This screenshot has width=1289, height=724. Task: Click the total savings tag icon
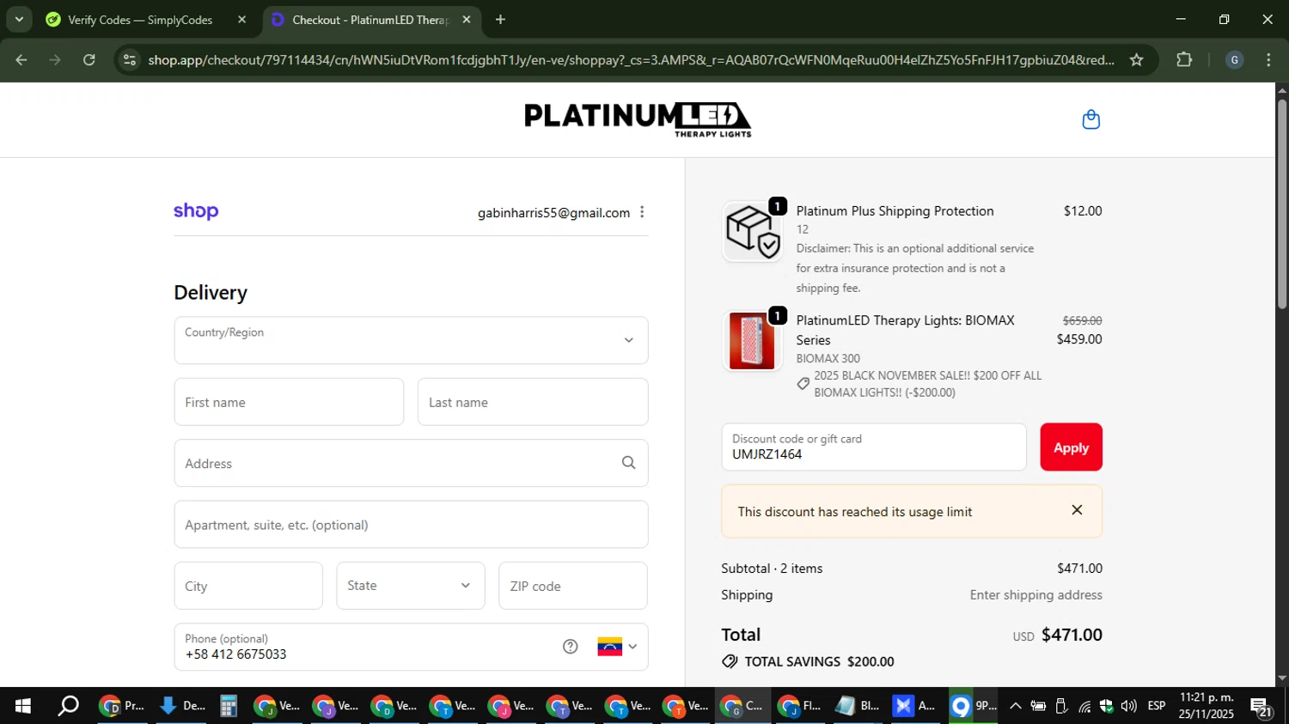click(x=730, y=661)
